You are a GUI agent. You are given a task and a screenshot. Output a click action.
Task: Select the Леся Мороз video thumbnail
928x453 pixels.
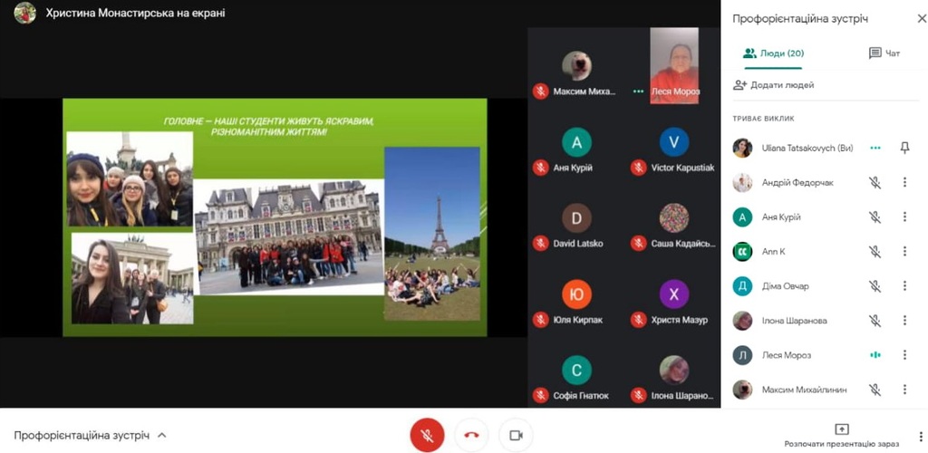pyautogui.click(x=674, y=65)
